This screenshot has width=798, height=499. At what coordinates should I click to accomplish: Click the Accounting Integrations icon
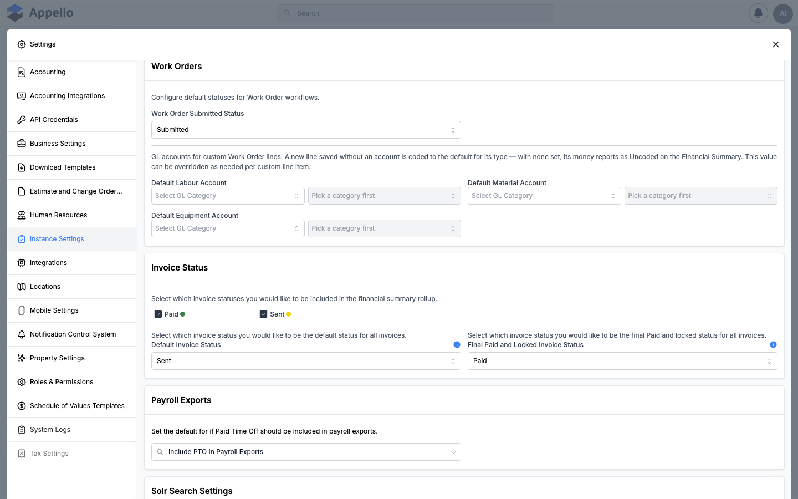tap(22, 96)
